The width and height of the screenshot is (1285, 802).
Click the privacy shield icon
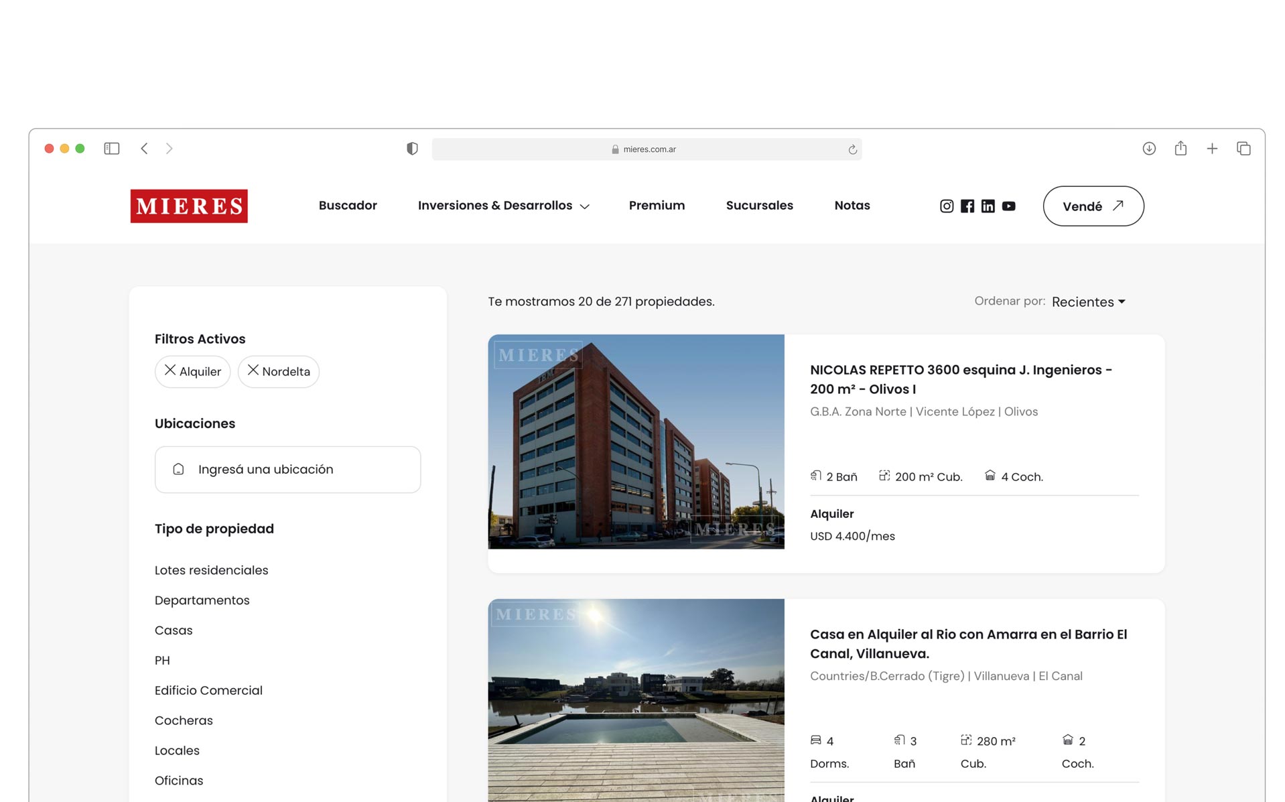tap(412, 149)
